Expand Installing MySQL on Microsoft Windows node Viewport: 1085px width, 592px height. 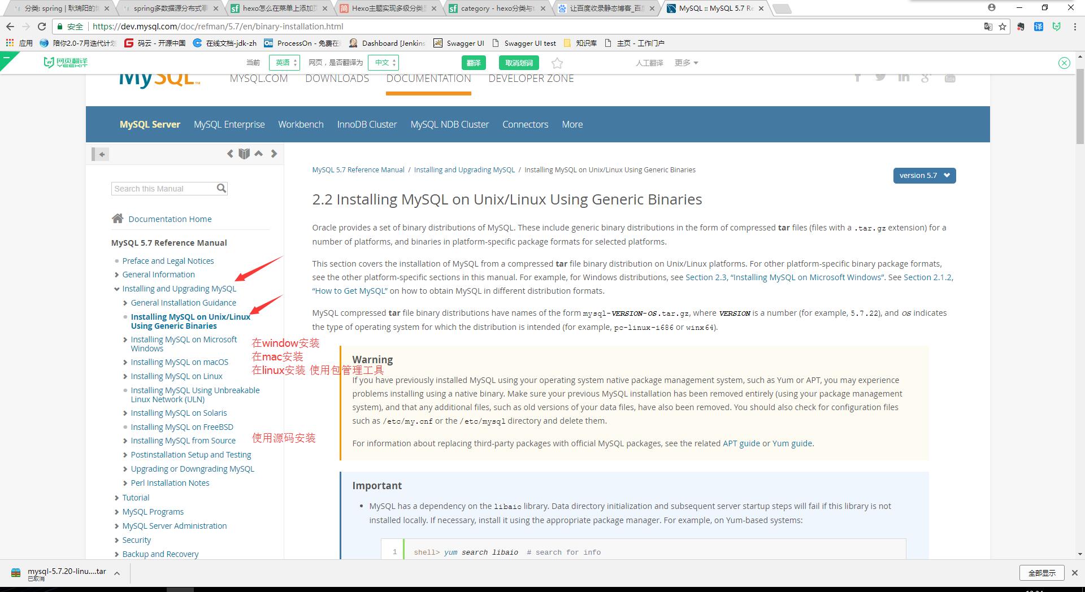point(125,340)
